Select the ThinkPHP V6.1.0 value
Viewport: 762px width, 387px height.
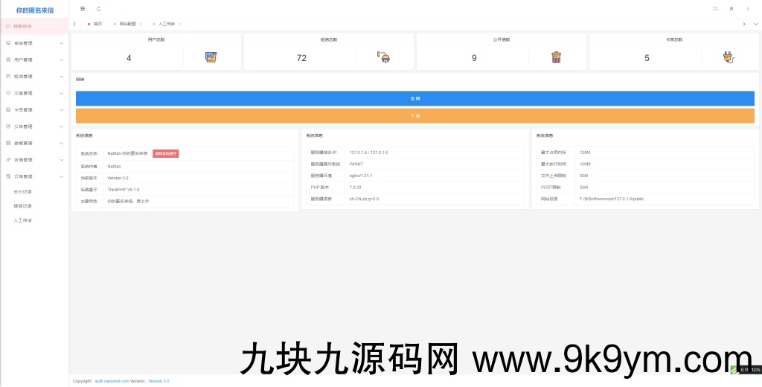[x=124, y=190]
